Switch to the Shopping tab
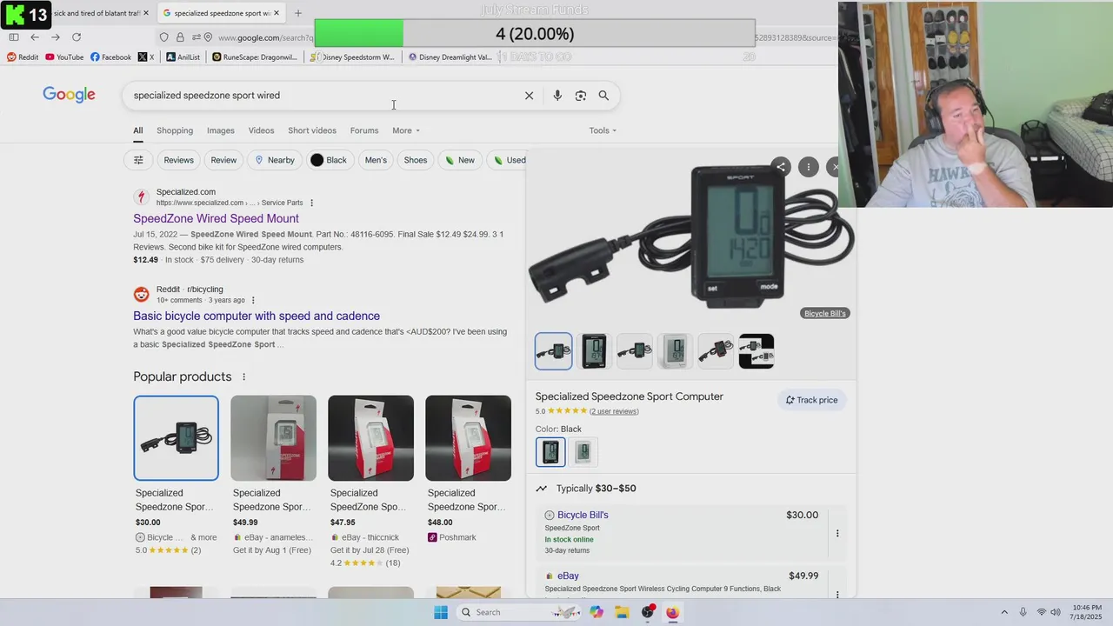The width and height of the screenshot is (1113, 626). click(x=175, y=130)
